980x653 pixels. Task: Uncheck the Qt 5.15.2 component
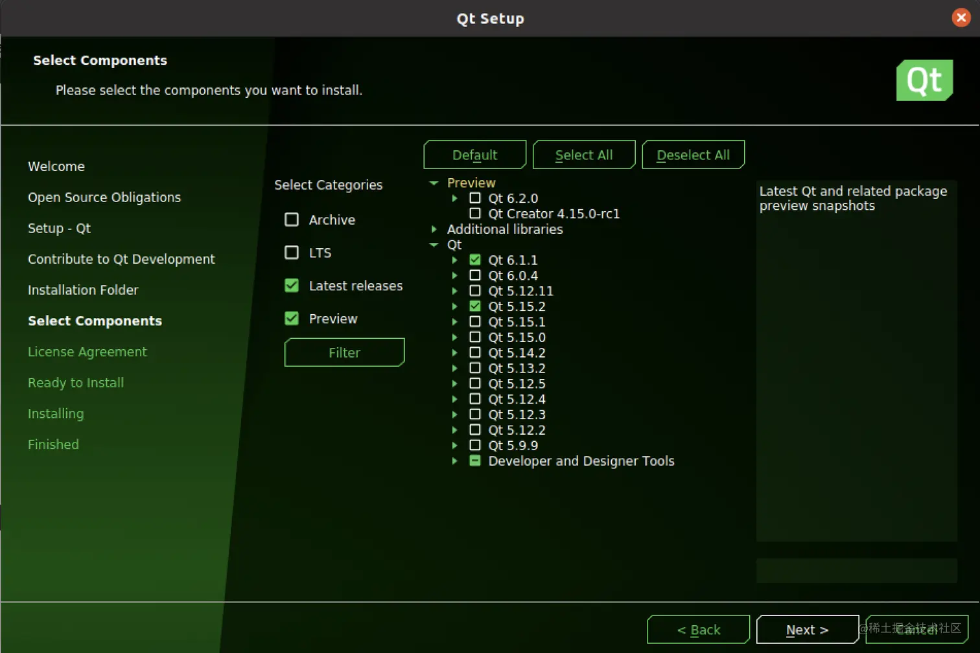click(x=475, y=306)
